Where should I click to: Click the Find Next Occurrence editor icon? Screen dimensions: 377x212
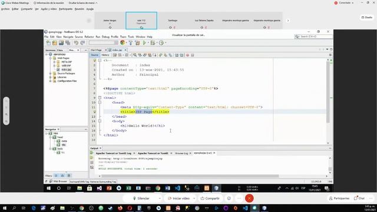145,55
